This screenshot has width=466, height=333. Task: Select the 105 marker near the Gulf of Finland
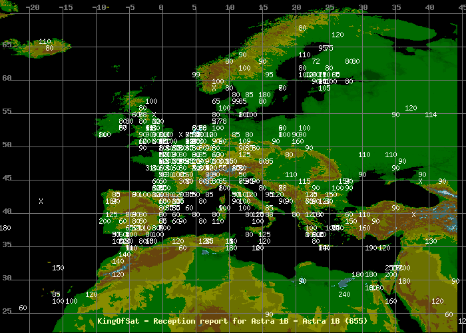point(324,88)
